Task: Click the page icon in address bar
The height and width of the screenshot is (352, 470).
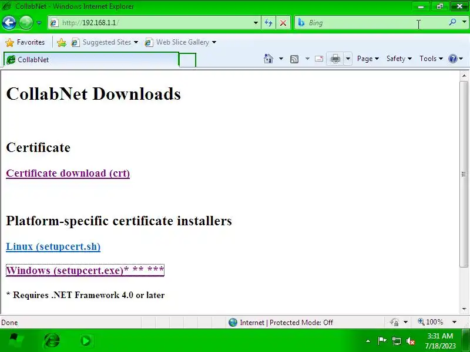Action: coord(54,23)
